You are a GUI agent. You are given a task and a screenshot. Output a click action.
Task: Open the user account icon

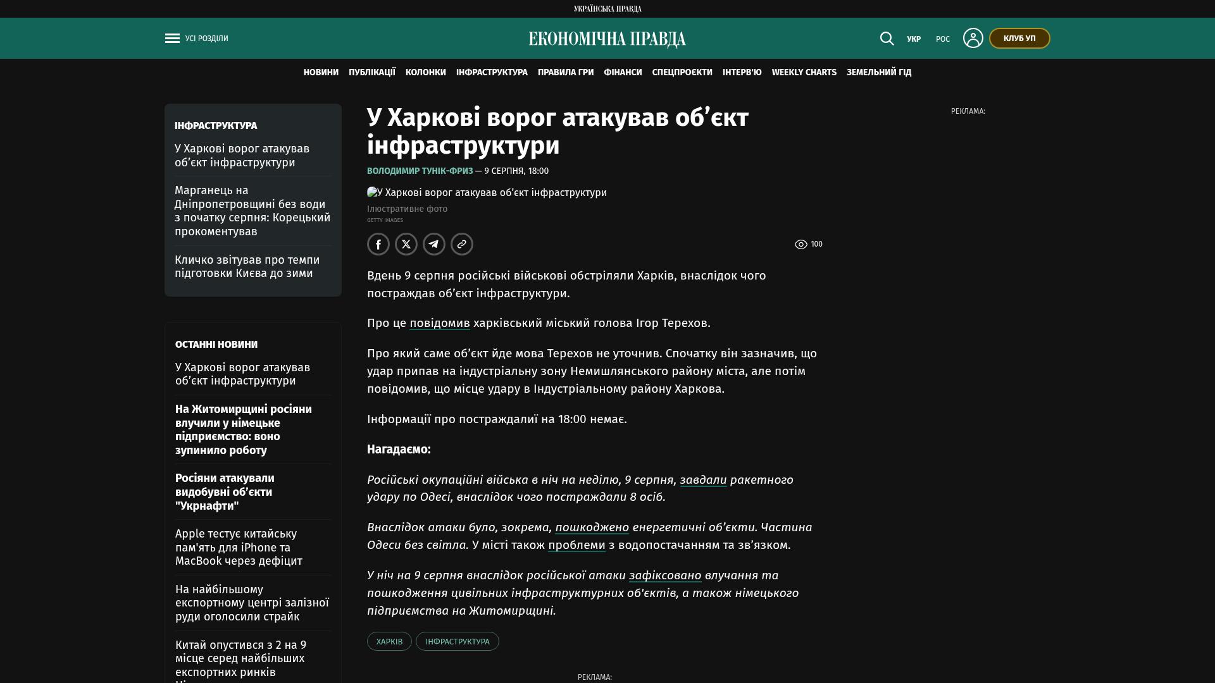tap(973, 38)
